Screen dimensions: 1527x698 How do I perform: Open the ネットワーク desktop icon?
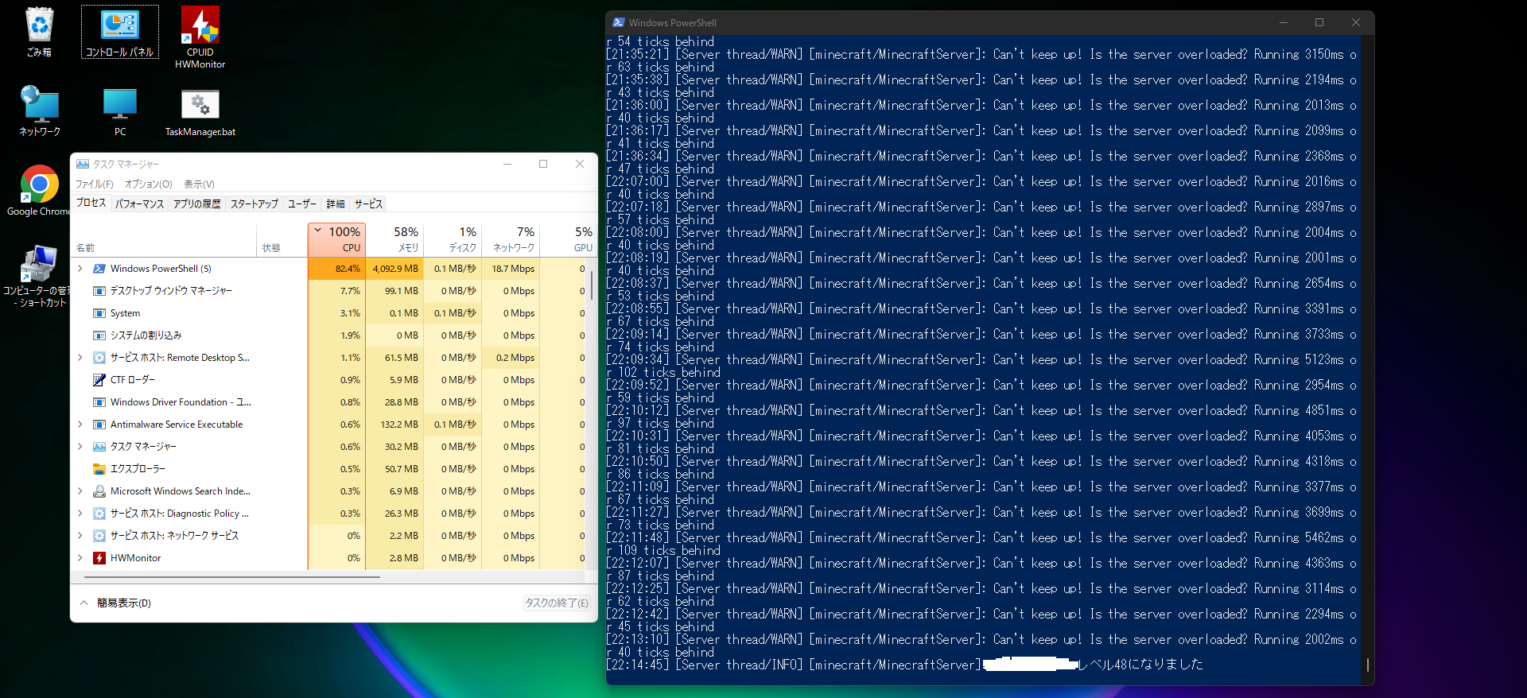coord(39,111)
